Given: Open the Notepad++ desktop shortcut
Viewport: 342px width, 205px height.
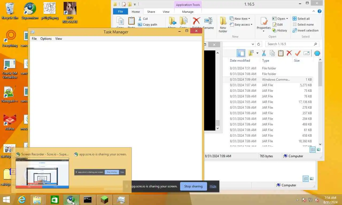Looking at the screenshot, I should click(9, 94).
